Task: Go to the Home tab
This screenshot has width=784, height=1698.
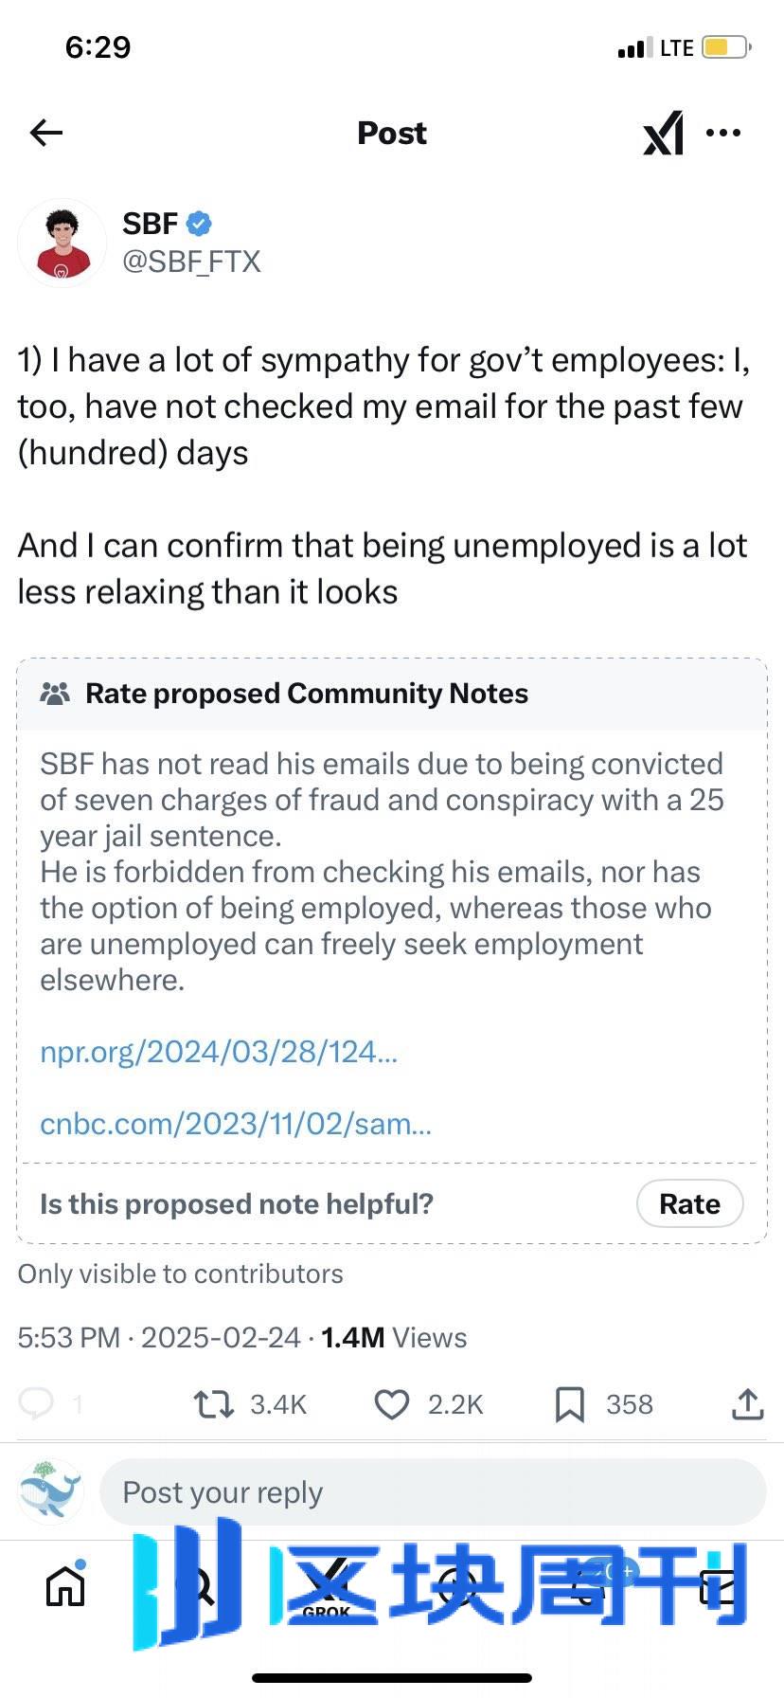Action: coord(65,1586)
